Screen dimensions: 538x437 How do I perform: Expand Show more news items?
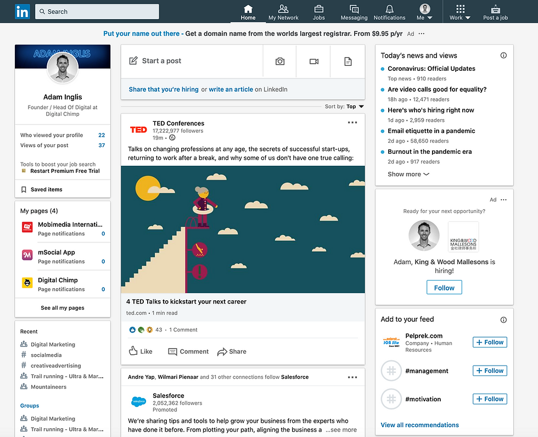pos(408,174)
